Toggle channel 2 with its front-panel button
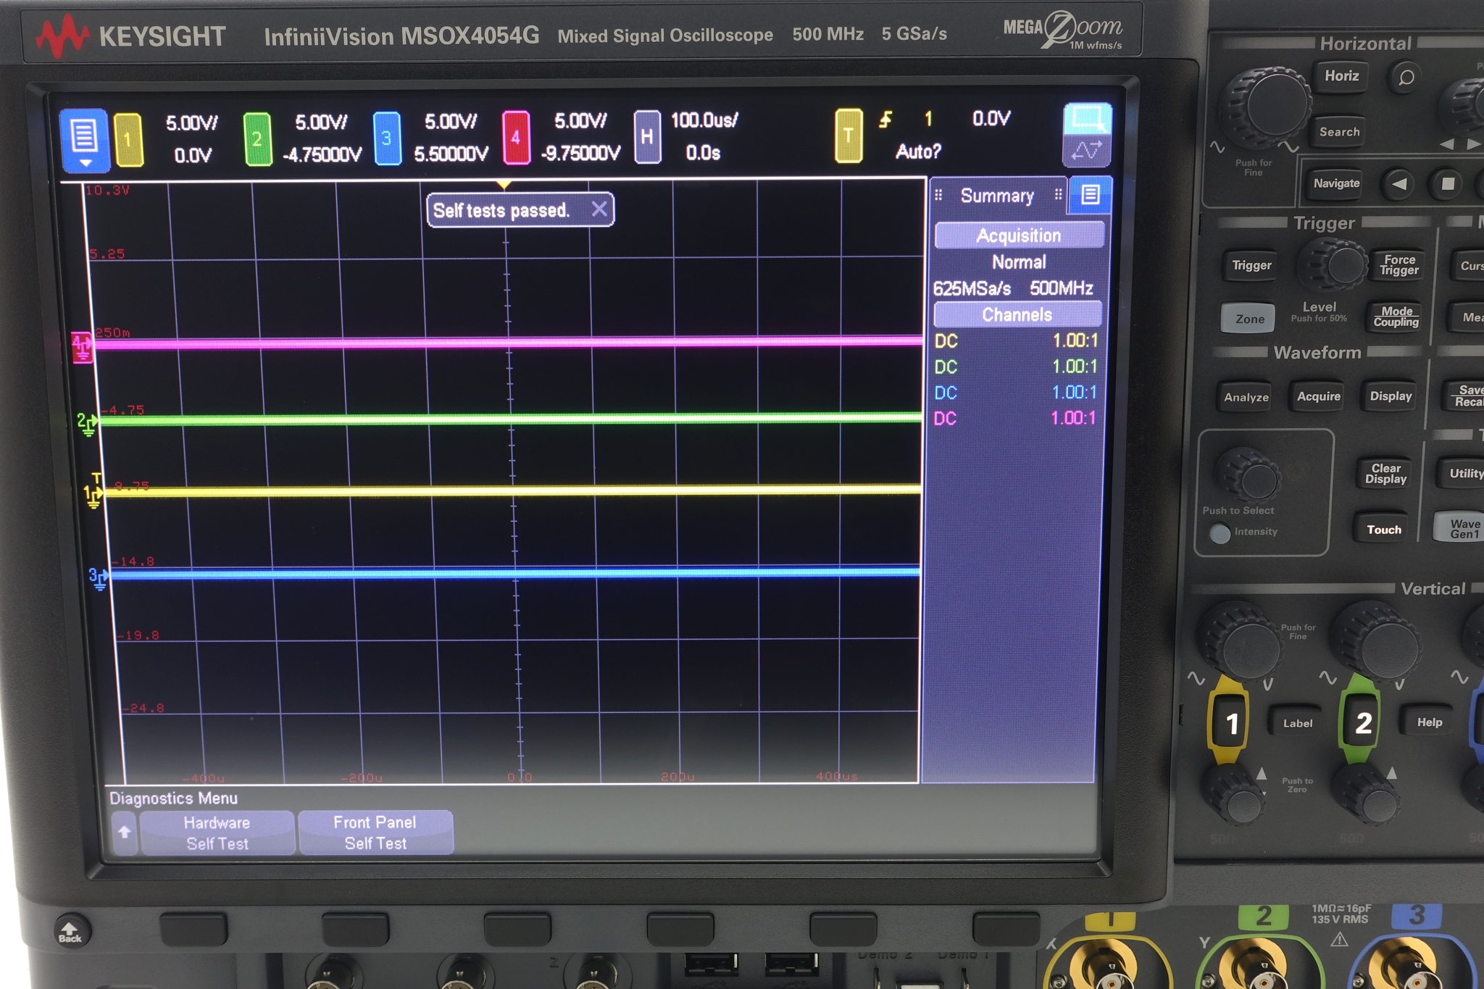The width and height of the screenshot is (1484, 989). pyautogui.click(x=1362, y=722)
